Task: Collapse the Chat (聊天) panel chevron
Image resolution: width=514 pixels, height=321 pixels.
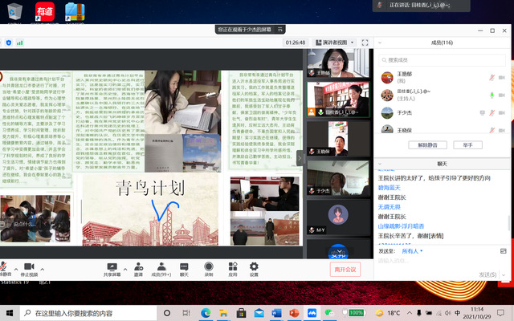Action: [x=380, y=163]
